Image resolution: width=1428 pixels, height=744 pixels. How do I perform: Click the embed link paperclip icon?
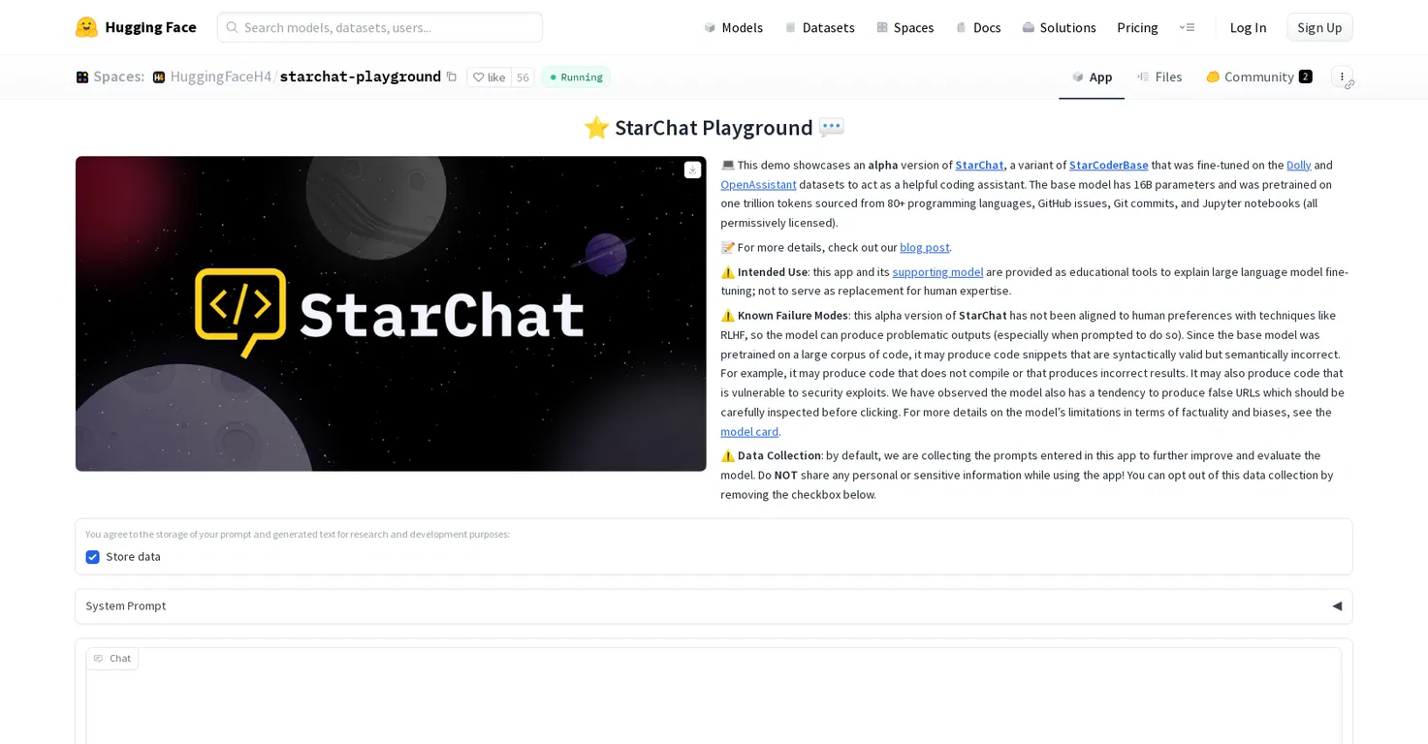point(1351,83)
